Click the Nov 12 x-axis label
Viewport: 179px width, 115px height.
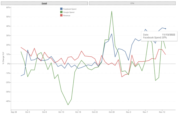tap(162, 112)
